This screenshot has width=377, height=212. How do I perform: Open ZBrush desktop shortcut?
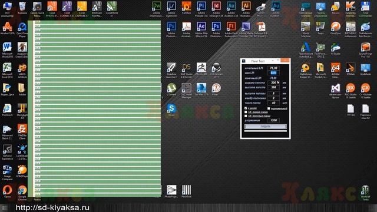(201, 69)
